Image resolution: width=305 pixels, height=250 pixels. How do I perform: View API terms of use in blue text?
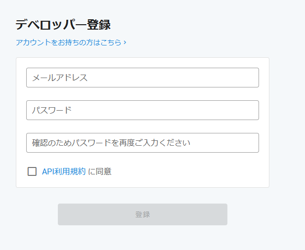64,171
